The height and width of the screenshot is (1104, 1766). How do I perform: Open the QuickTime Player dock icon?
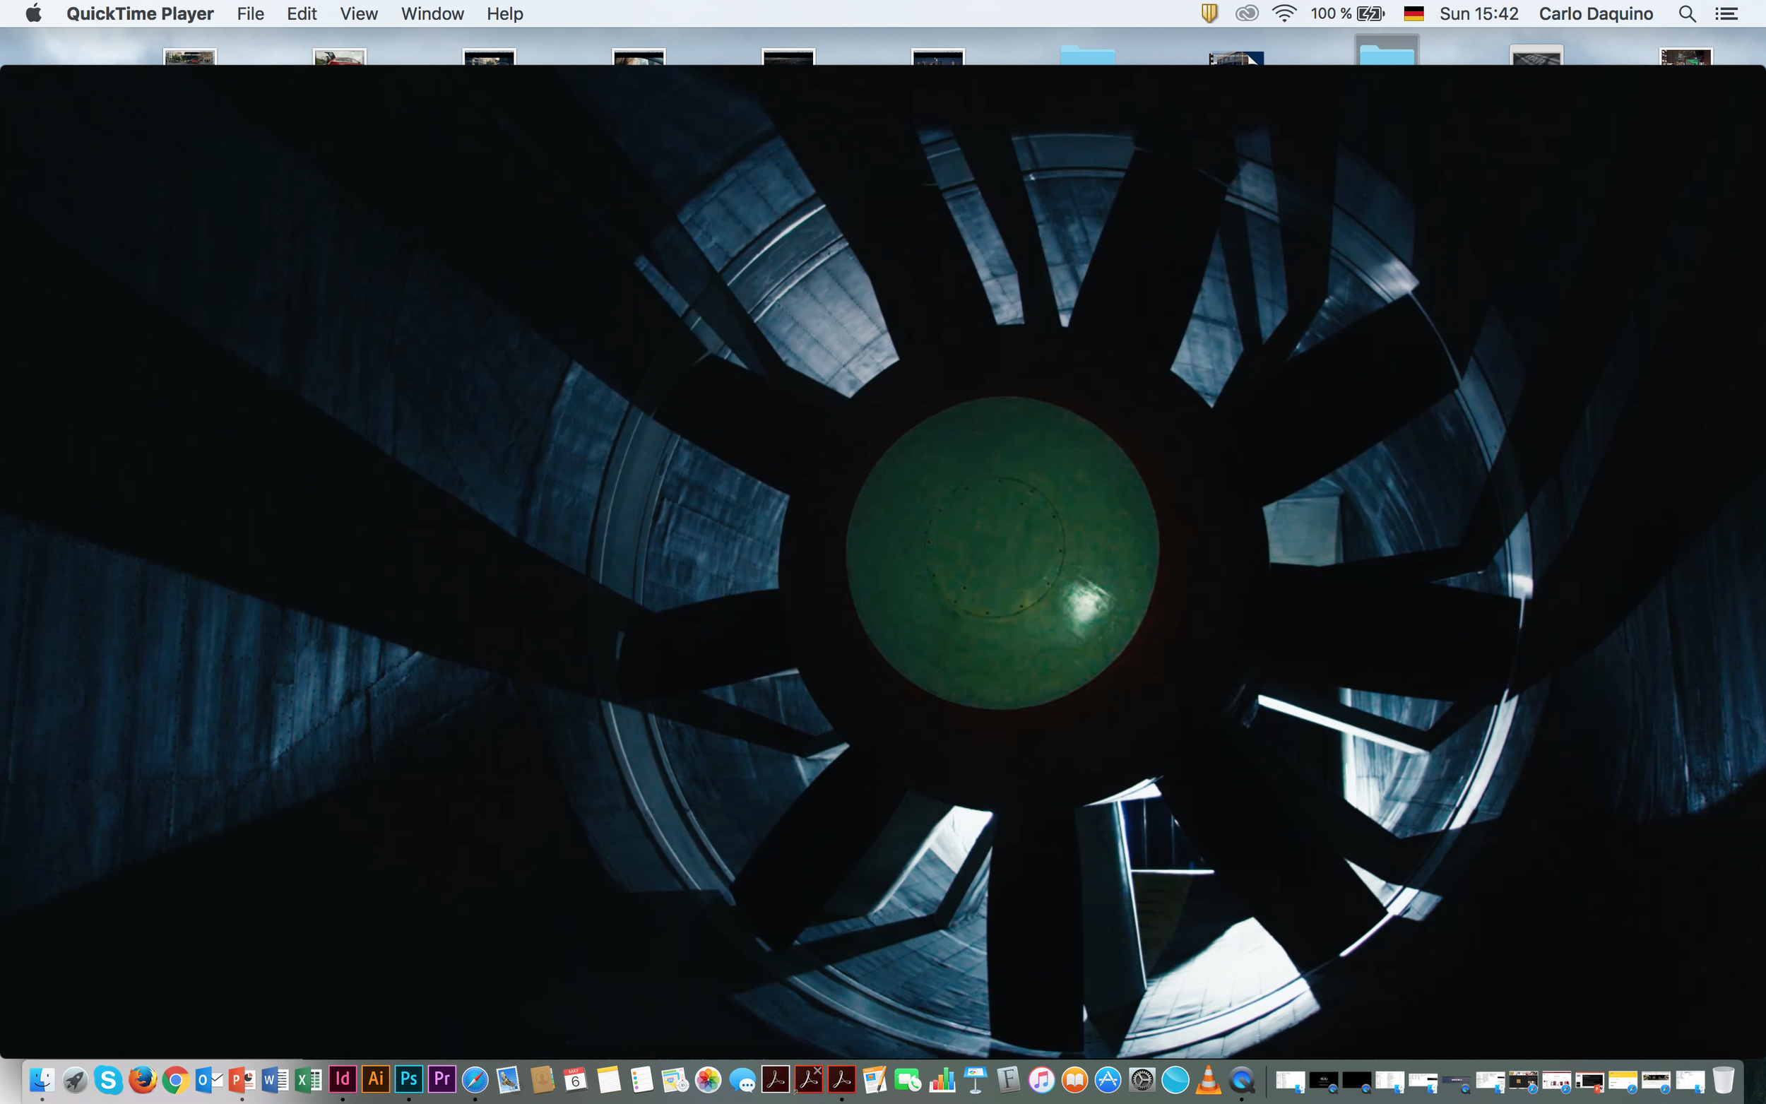pos(1242,1079)
